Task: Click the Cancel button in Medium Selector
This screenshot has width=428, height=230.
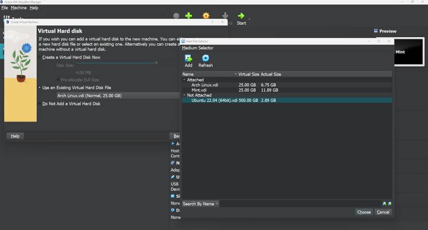Action: coord(383,212)
